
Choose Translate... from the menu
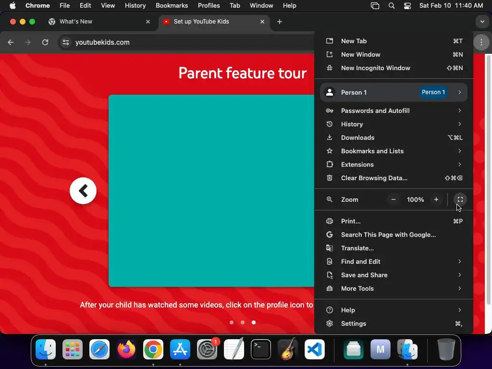tap(394, 248)
